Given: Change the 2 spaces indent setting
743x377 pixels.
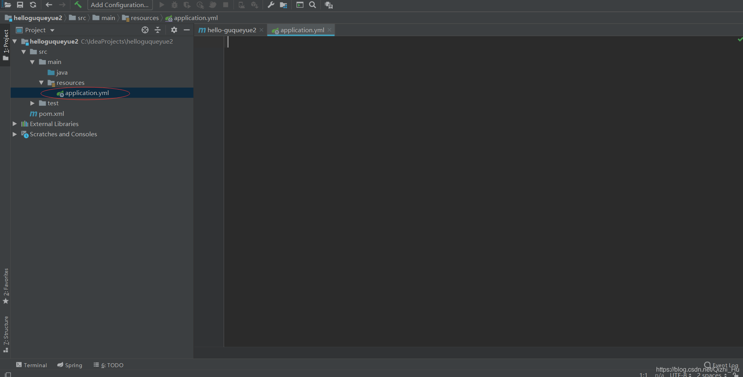Looking at the screenshot, I should coord(712,375).
